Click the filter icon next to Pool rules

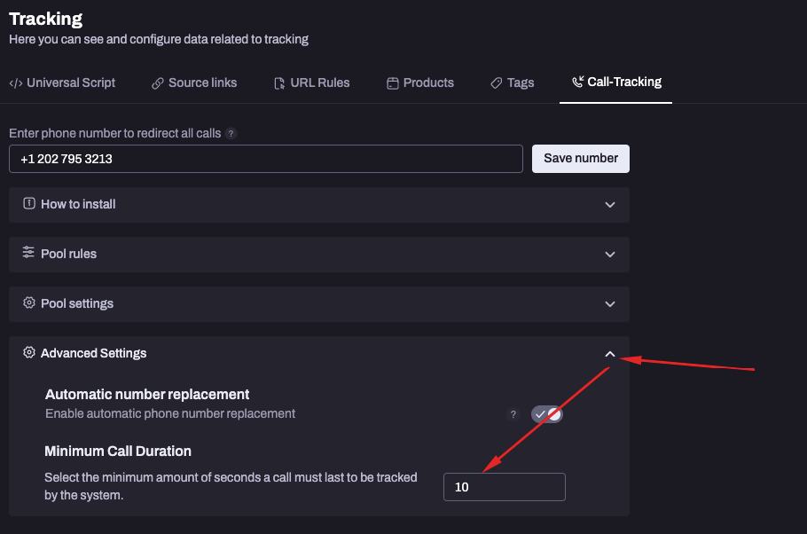pos(27,254)
